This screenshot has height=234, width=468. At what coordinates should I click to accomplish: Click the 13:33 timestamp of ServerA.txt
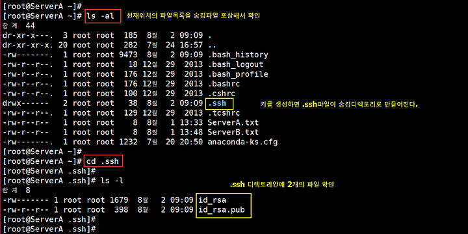coord(191,123)
